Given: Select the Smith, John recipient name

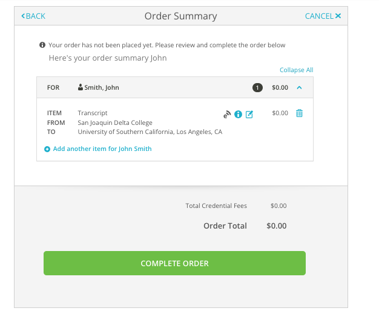Looking at the screenshot, I should tap(102, 87).
